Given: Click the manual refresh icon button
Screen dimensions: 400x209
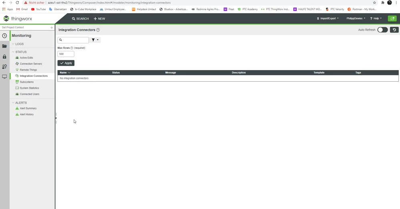Looking at the screenshot, I should tap(394, 30).
